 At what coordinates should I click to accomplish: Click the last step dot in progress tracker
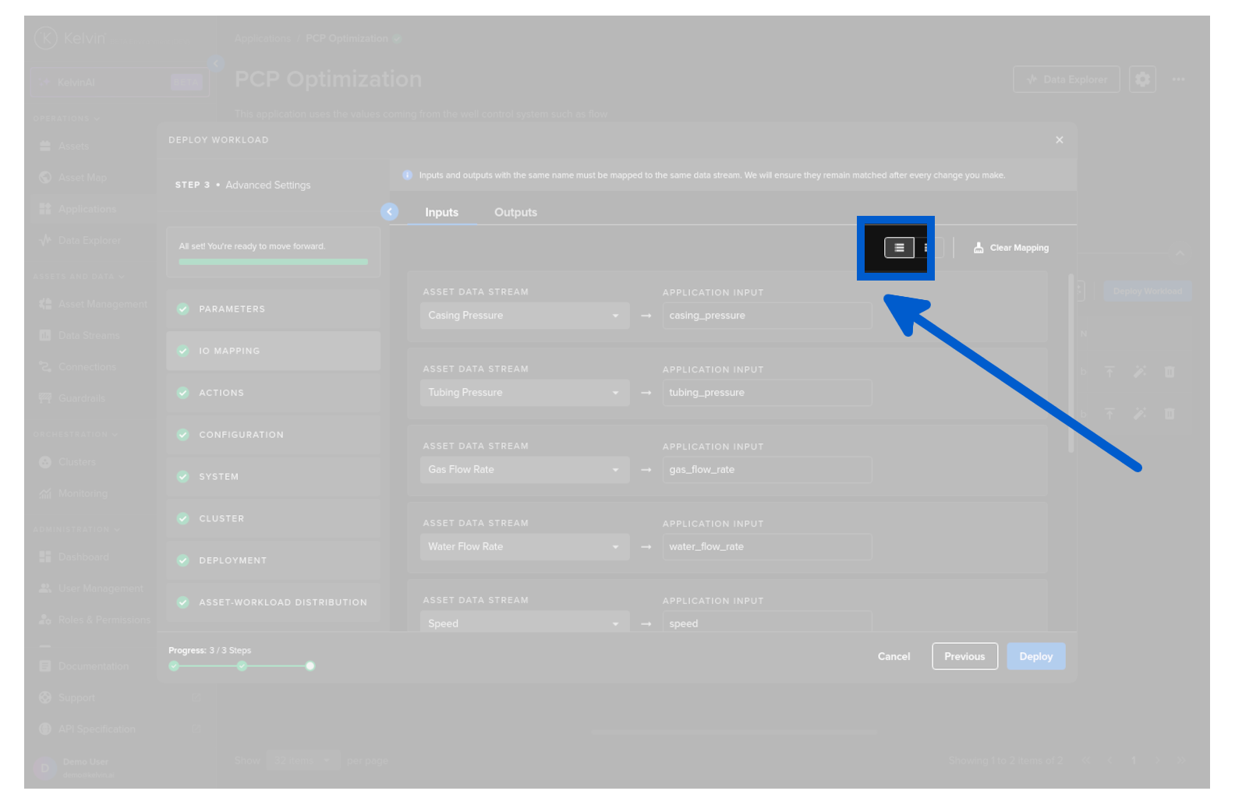point(310,666)
